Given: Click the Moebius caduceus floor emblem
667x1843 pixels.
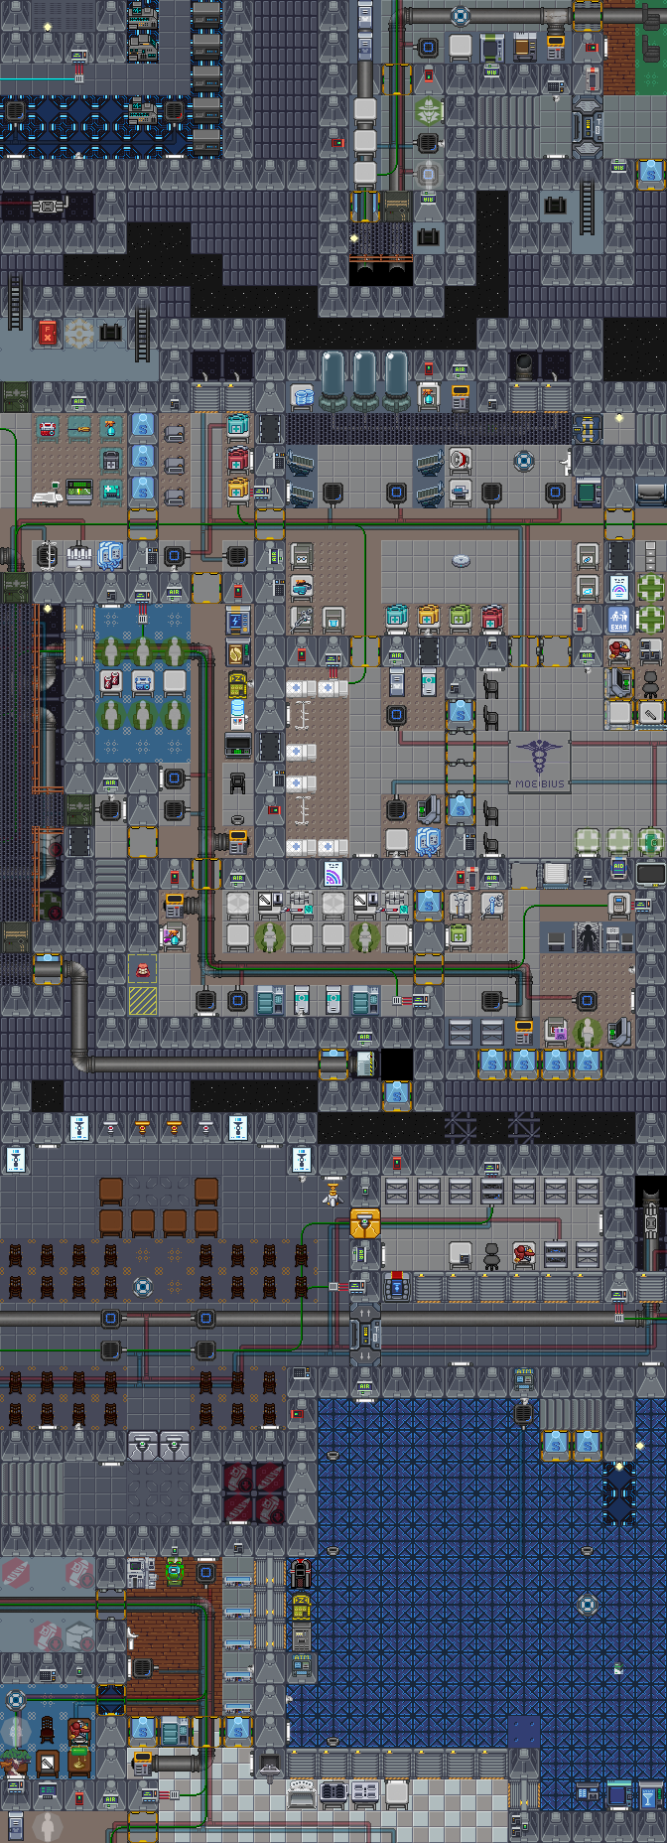Looking at the screenshot, I should click(x=540, y=762).
